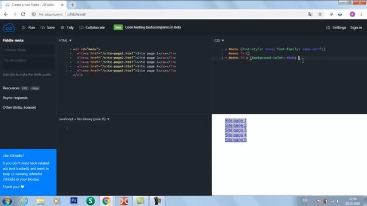367x206 pixels.
Task: Open the Chrome profile avatar
Action: click(x=352, y=14)
